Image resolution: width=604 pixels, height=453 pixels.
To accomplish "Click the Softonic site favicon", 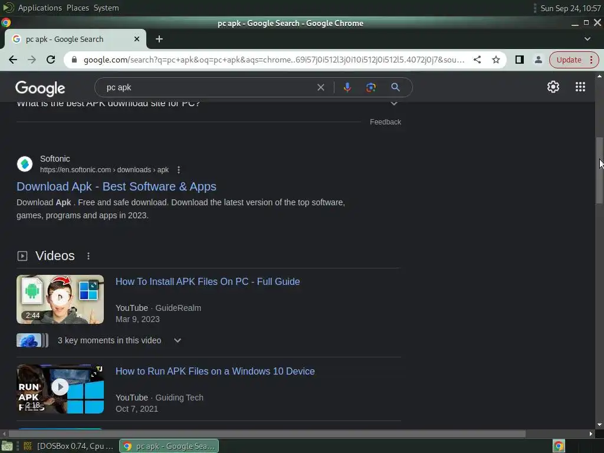I will (25, 164).
